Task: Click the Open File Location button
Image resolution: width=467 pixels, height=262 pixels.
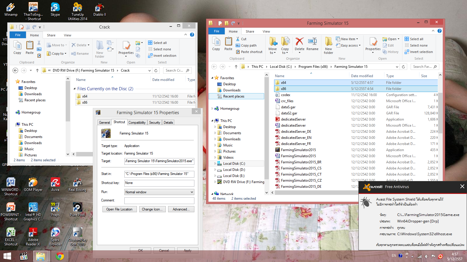Action: pos(119,209)
